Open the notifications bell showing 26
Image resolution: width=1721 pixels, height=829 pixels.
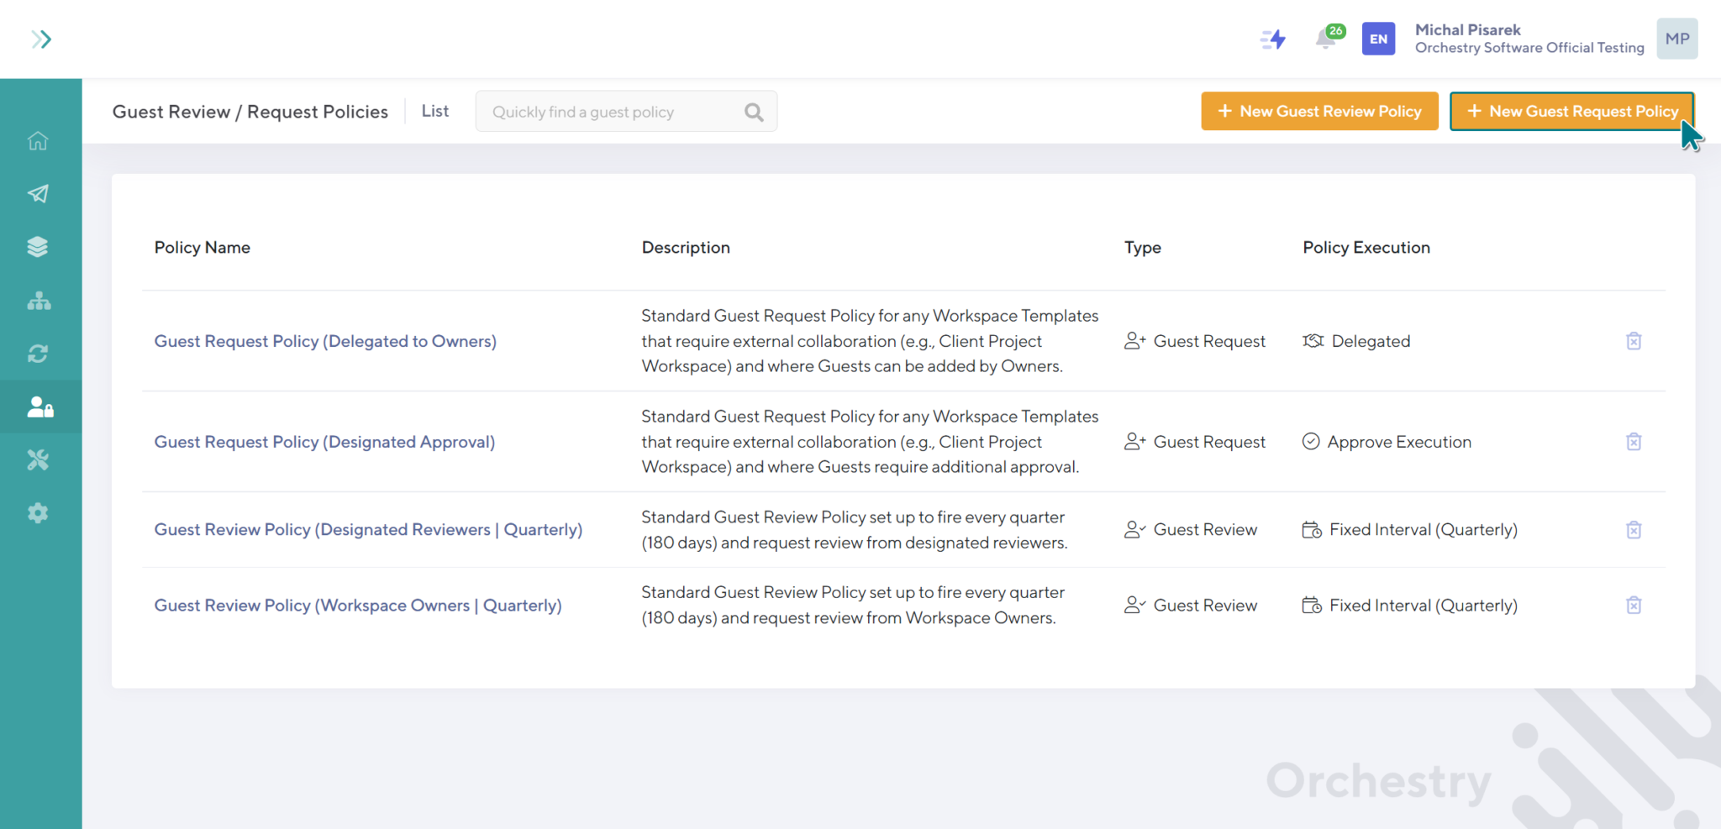click(x=1326, y=39)
